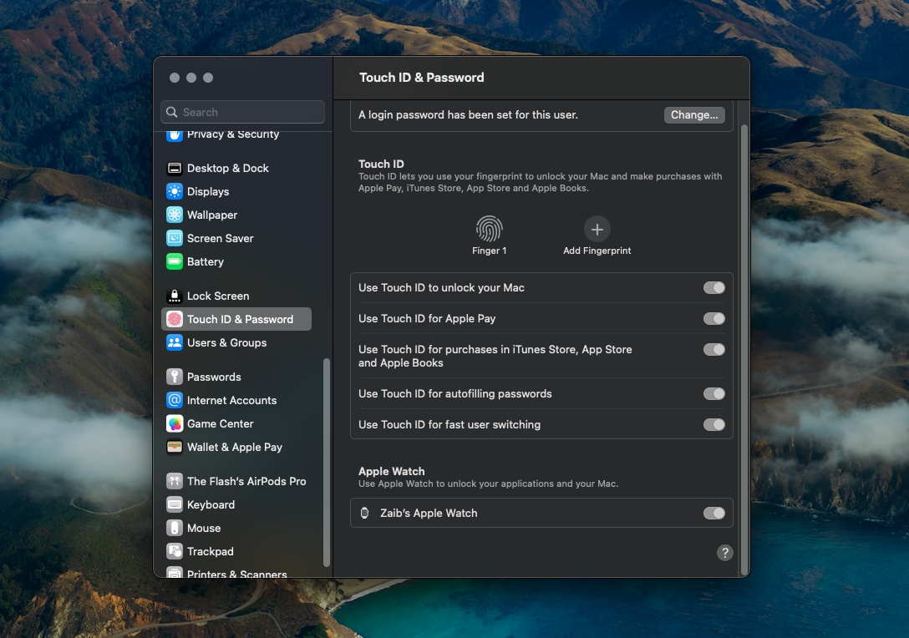Click the Touch ID section heading
The height and width of the screenshot is (638, 909).
point(381,164)
